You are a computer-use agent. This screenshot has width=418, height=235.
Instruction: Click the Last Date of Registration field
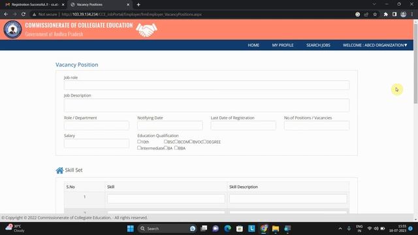coord(243,125)
